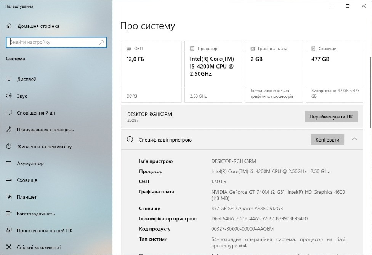This screenshot has height=255, width=372.
Task: Click the storage value 477 GB SSD Apacer AS350 512GB
Action: point(247,209)
